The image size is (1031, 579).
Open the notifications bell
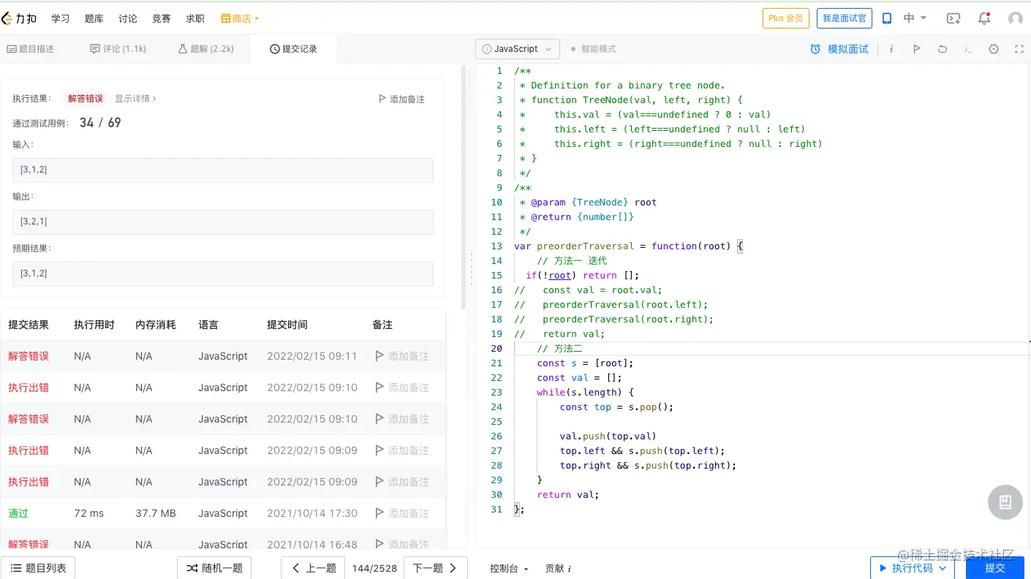(x=984, y=18)
